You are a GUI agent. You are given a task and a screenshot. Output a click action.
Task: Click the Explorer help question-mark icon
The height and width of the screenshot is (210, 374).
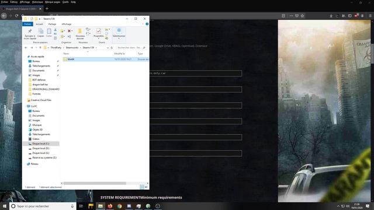click(x=147, y=24)
